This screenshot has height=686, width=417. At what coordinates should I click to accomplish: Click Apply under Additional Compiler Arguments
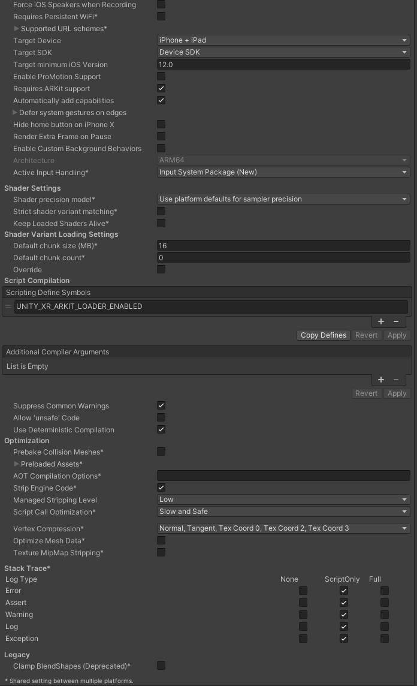click(397, 393)
